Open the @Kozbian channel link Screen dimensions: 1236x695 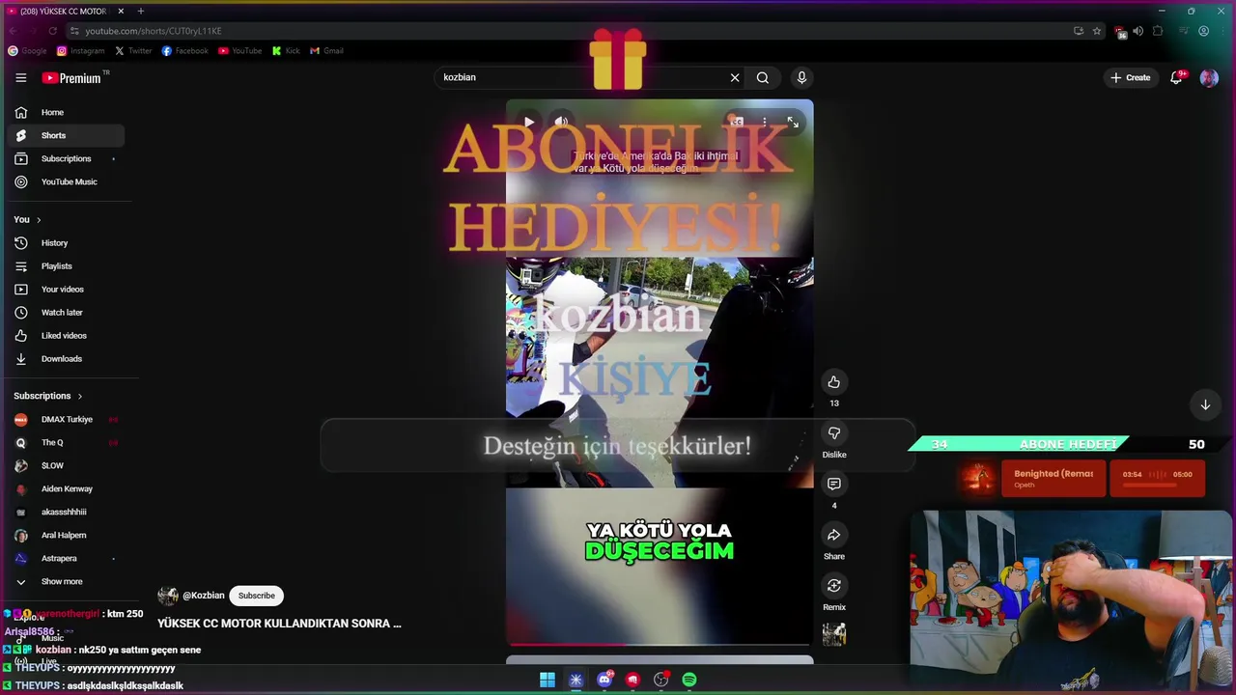(x=204, y=596)
